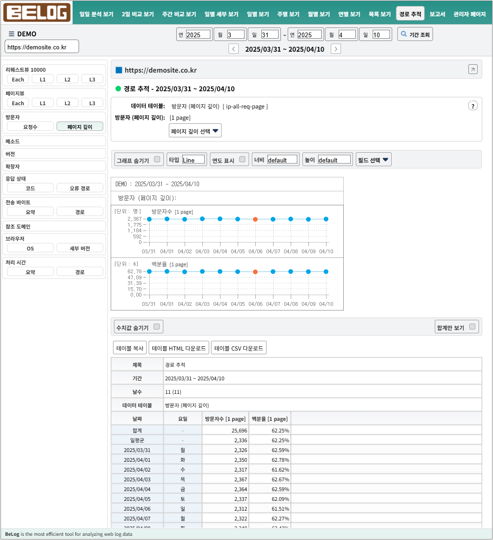Open 보고서 tab
The height and width of the screenshot is (540, 493).
pos(437,14)
